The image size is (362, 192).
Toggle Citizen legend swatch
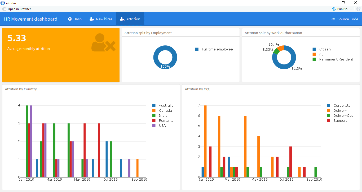click(x=314, y=49)
